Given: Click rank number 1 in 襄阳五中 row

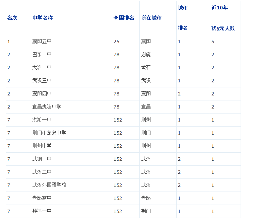Looking at the screenshot, I should (x=9, y=42).
